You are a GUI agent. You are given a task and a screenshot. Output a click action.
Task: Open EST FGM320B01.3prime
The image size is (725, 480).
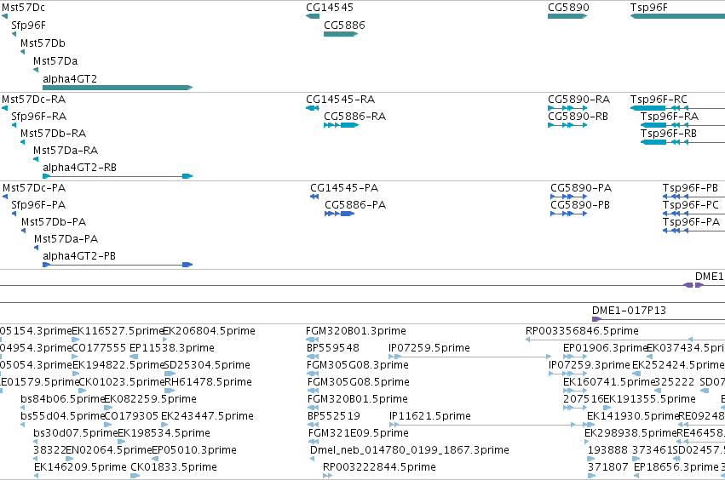click(x=356, y=331)
